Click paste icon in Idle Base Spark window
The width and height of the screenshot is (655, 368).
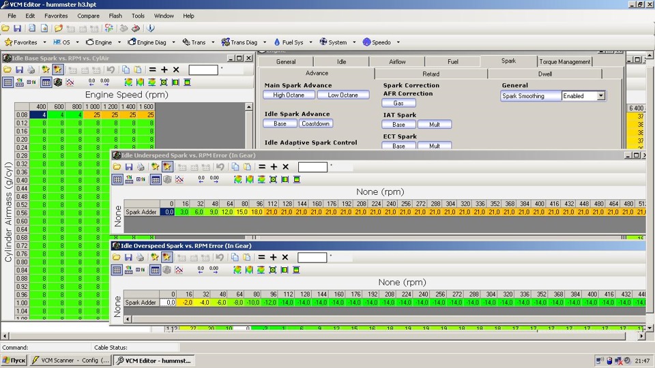pyautogui.click(x=137, y=70)
